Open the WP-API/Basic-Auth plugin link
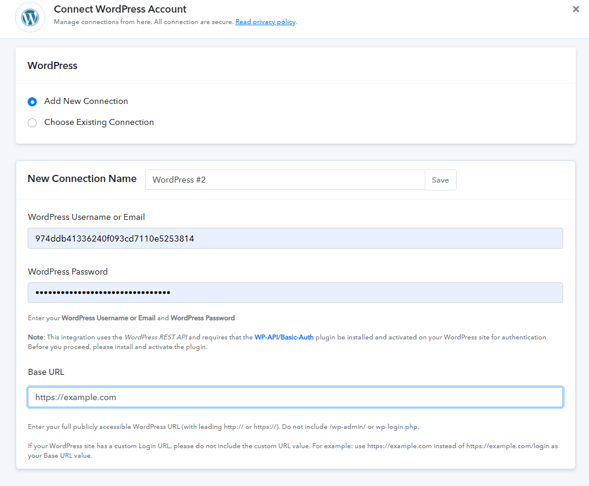The width and height of the screenshot is (589, 486). point(283,338)
